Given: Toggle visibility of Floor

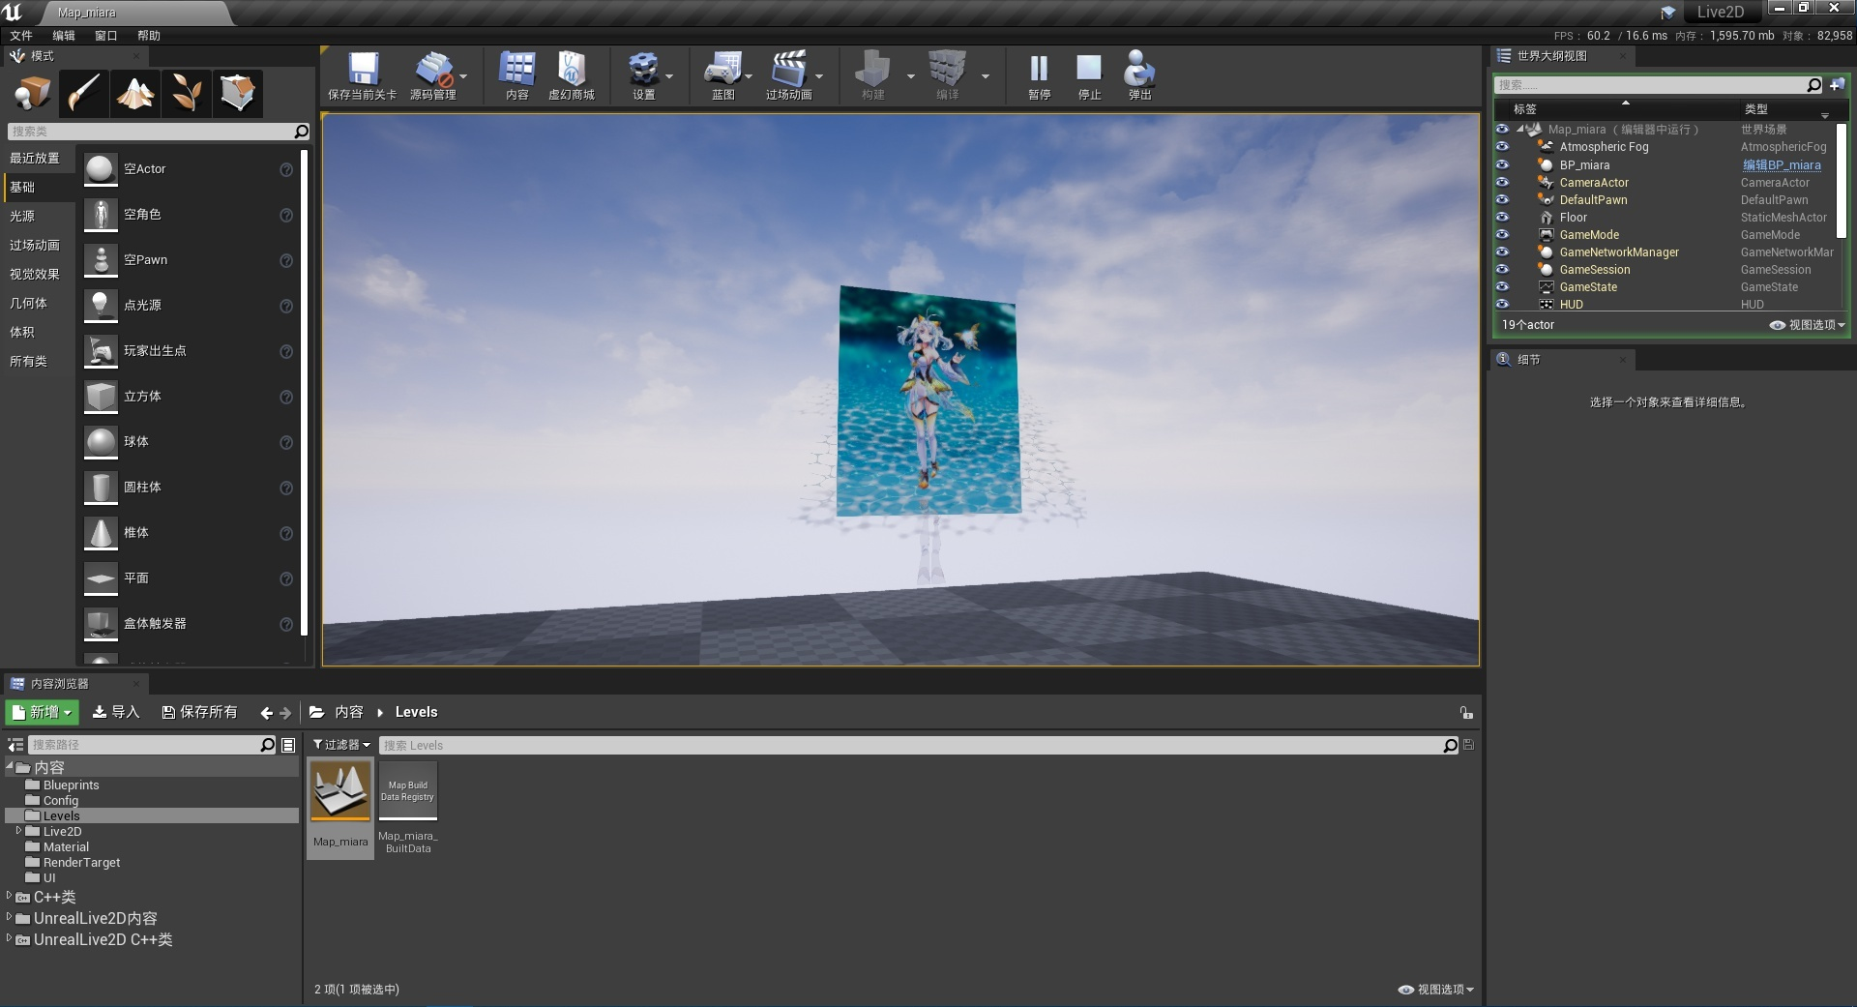Looking at the screenshot, I should (x=1502, y=217).
